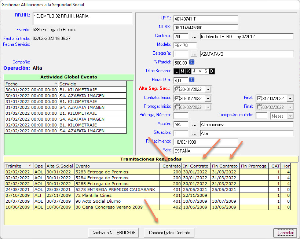Open the Prórroga Final date dropdown
This screenshot has height=239, width=300.
290,107
